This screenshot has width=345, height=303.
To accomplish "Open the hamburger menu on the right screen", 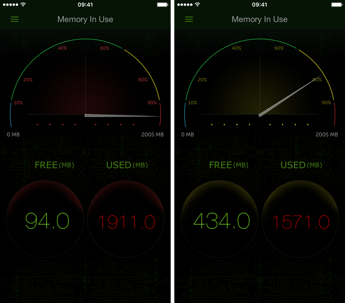I will pyautogui.click(x=189, y=19).
